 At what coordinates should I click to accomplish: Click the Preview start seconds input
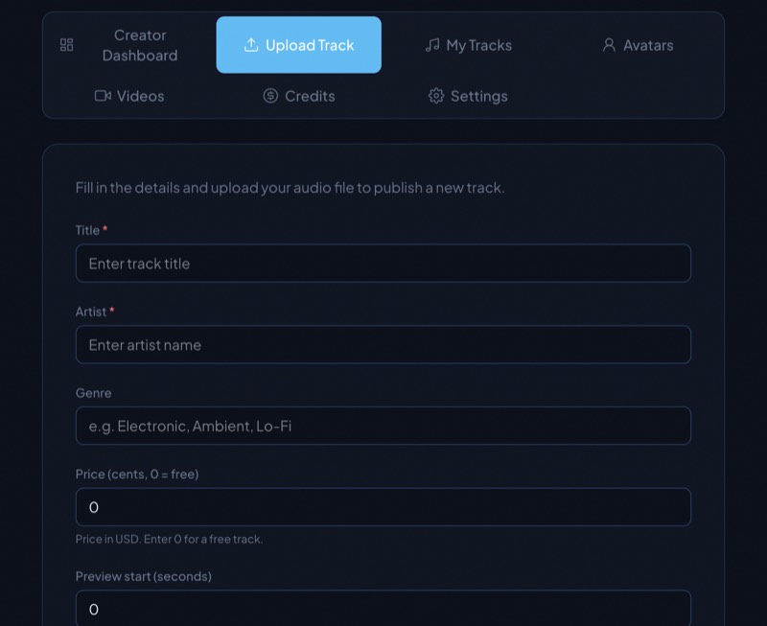click(x=383, y=608)
